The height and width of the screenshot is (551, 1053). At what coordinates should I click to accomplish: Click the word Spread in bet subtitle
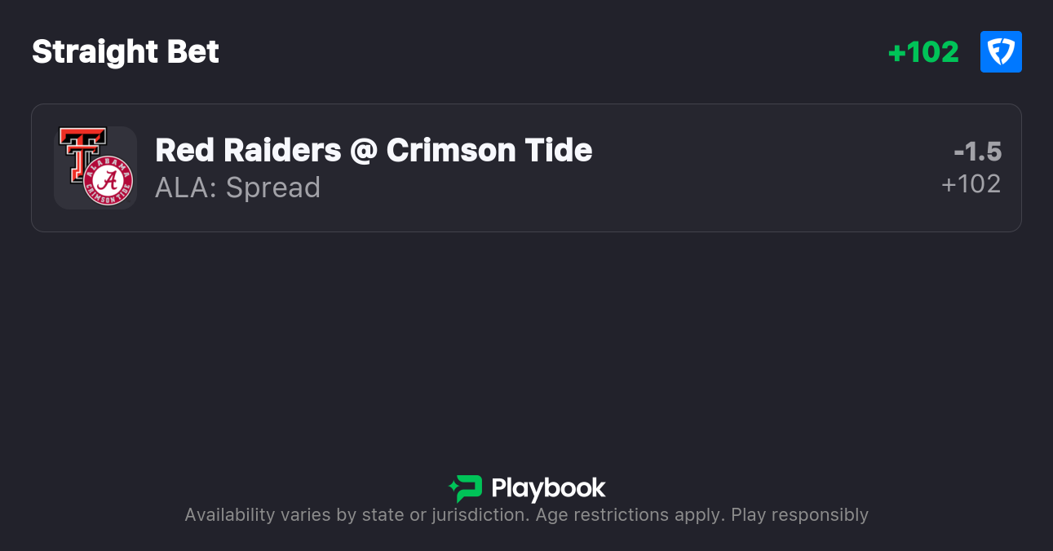tap(273, 187)
